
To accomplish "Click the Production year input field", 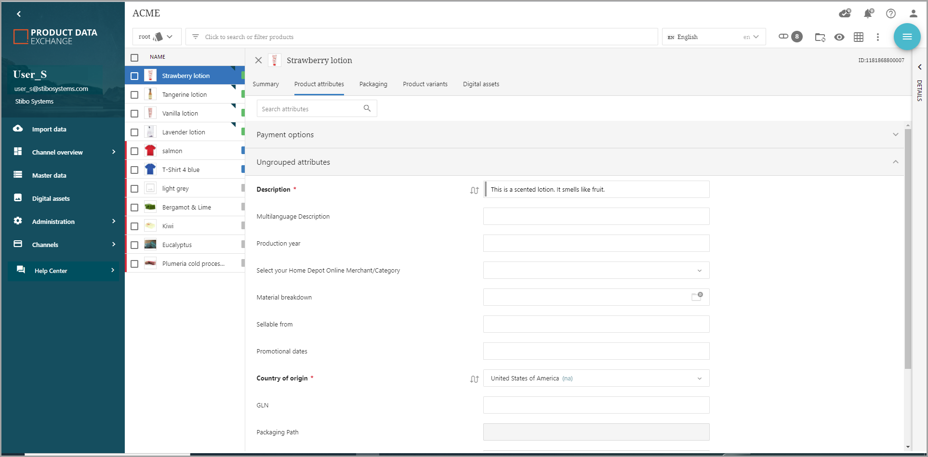I will (596, 243).
